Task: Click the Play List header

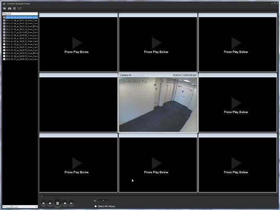Action: click(20, 14)
